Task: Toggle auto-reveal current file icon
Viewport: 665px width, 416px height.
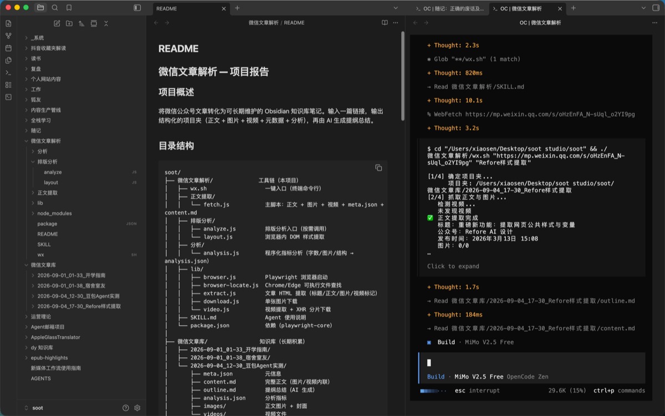Action: tap(94, 23)
